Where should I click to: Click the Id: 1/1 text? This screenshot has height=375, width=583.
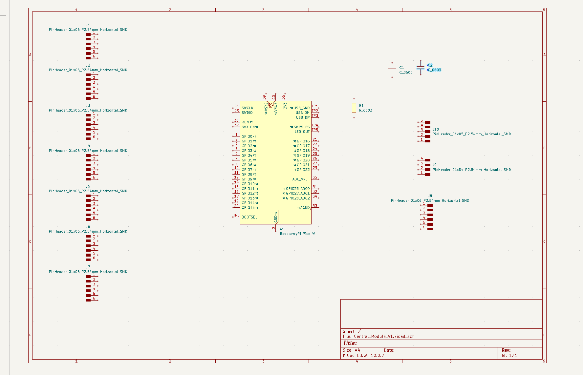click(509, 355)
